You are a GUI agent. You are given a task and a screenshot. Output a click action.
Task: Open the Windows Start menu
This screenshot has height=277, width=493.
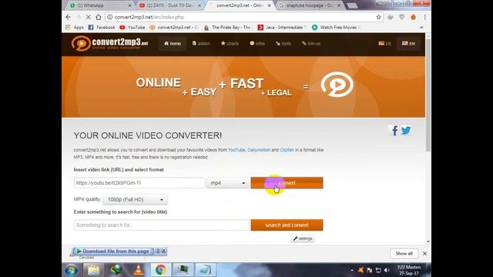click(71, 270)
